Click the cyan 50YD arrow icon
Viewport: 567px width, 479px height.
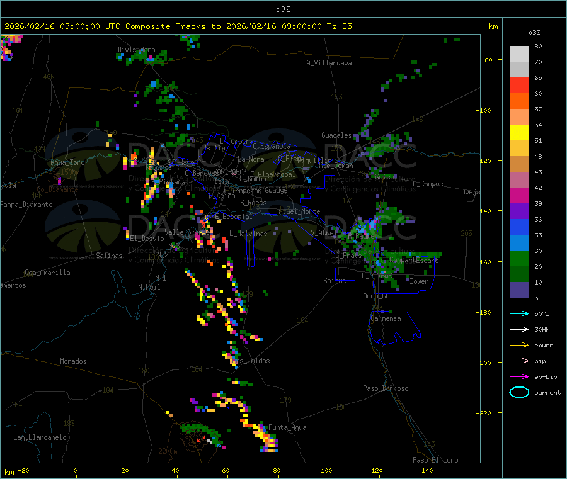pyautogui.click(x=519, y=313)
